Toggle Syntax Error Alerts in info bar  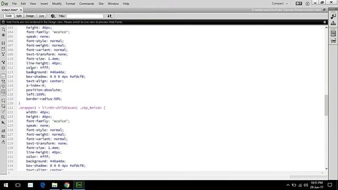click(3, 92)
